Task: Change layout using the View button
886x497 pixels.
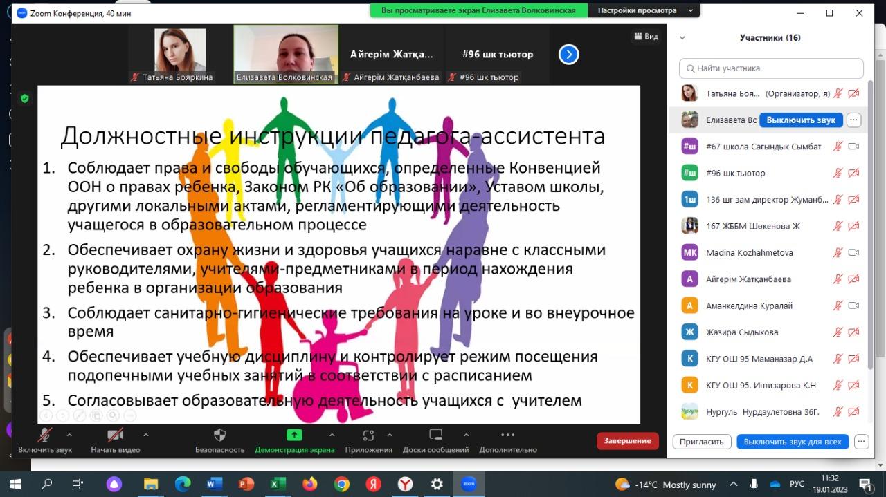Action: pos(646,37)
